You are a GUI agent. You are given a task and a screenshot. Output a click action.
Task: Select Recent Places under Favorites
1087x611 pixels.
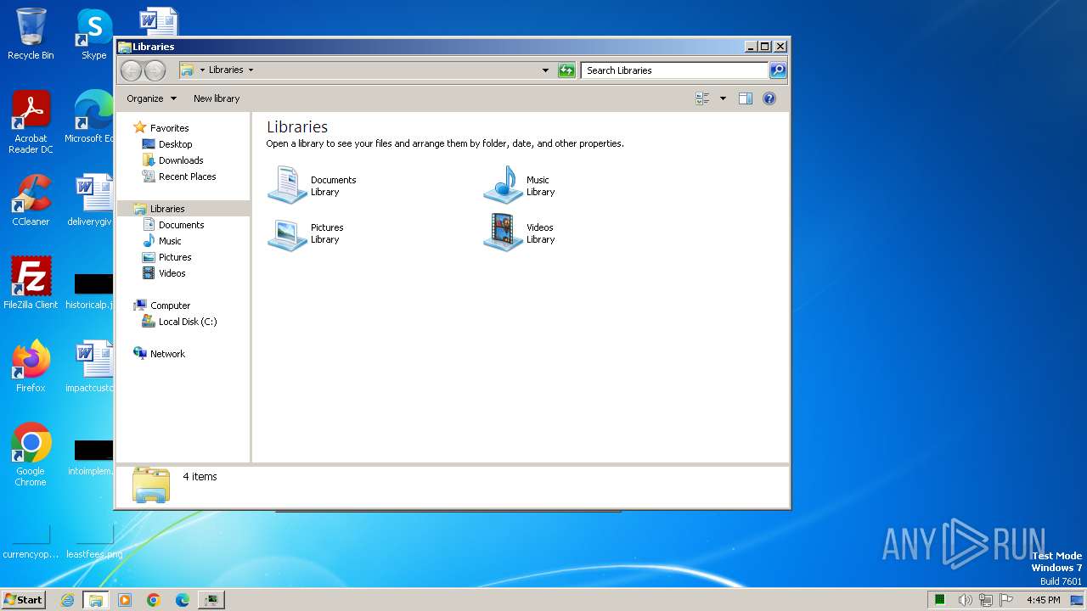(x=187, y=177)
